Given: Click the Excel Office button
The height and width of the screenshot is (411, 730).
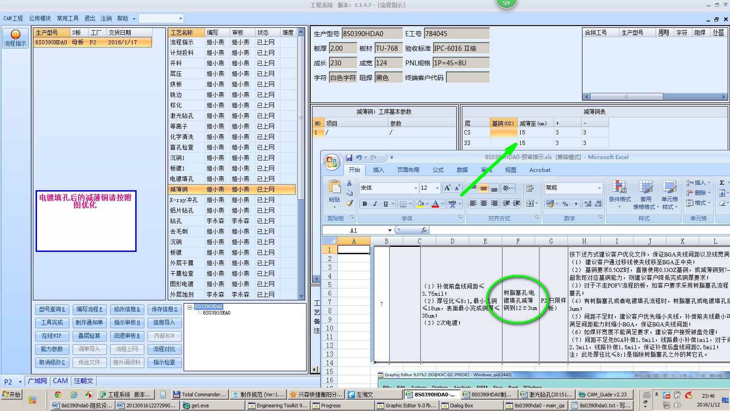Looking at the screenshot, I should 332,162.
